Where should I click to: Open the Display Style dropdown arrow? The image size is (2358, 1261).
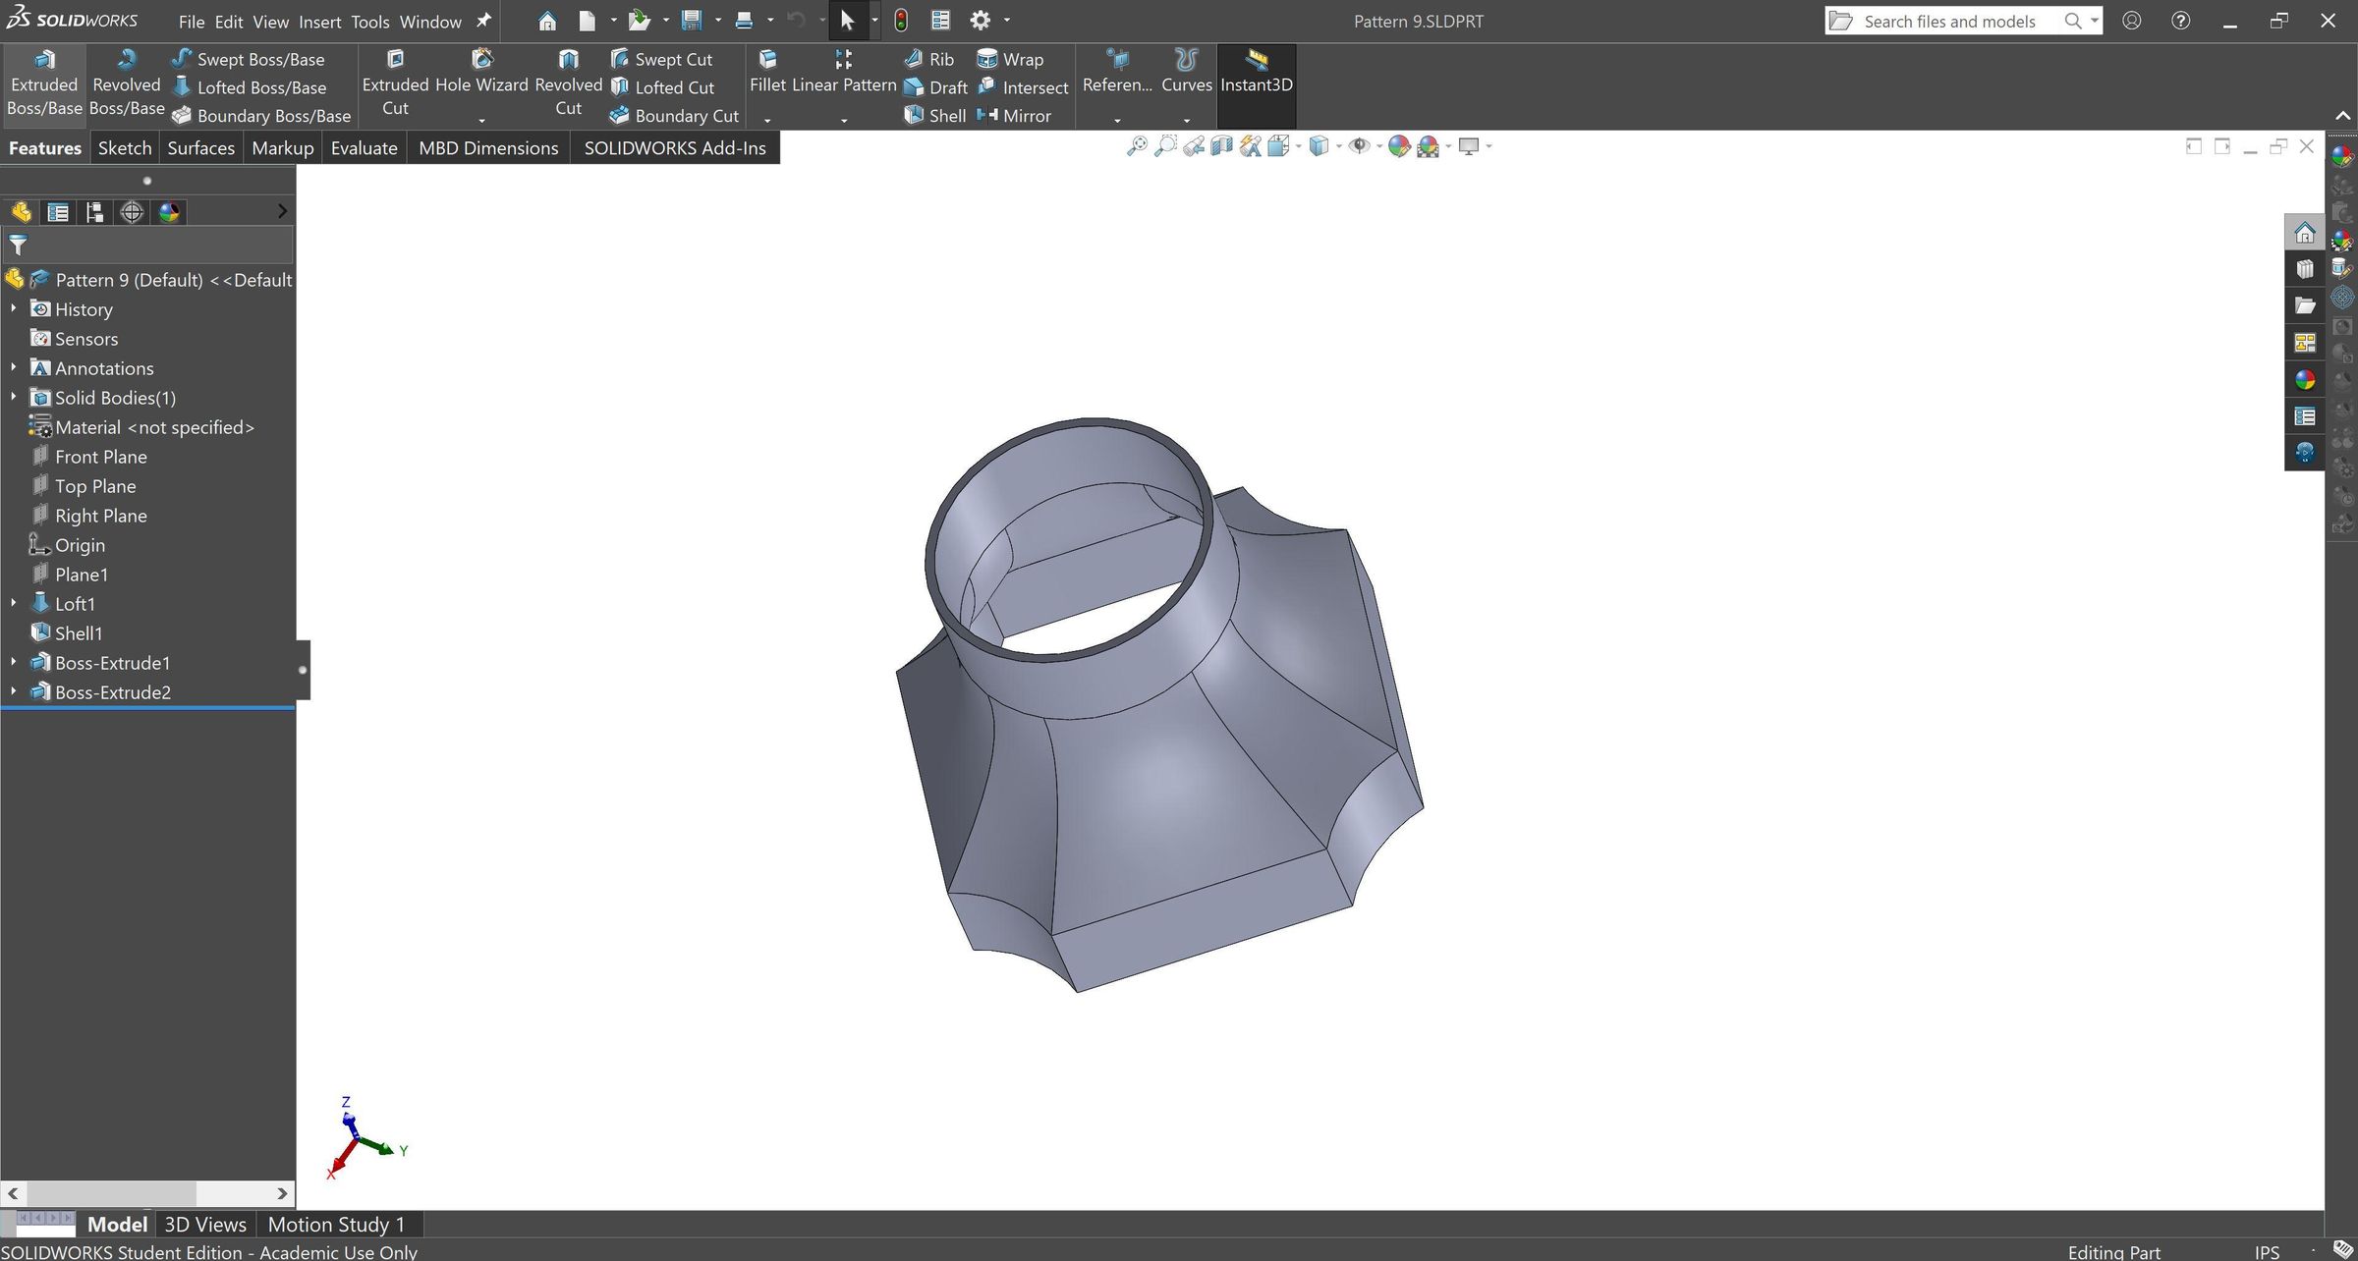(x=1337, y=145)
